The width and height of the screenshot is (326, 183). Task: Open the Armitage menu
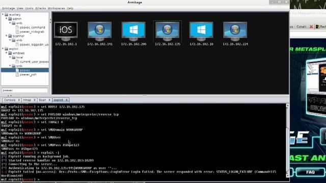pyautogui.click(x=8, y=8)
